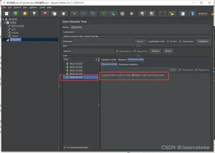This screenshot has width=215, height=153.
Task: Click into the Filename input field
Action: coord(103,41)
